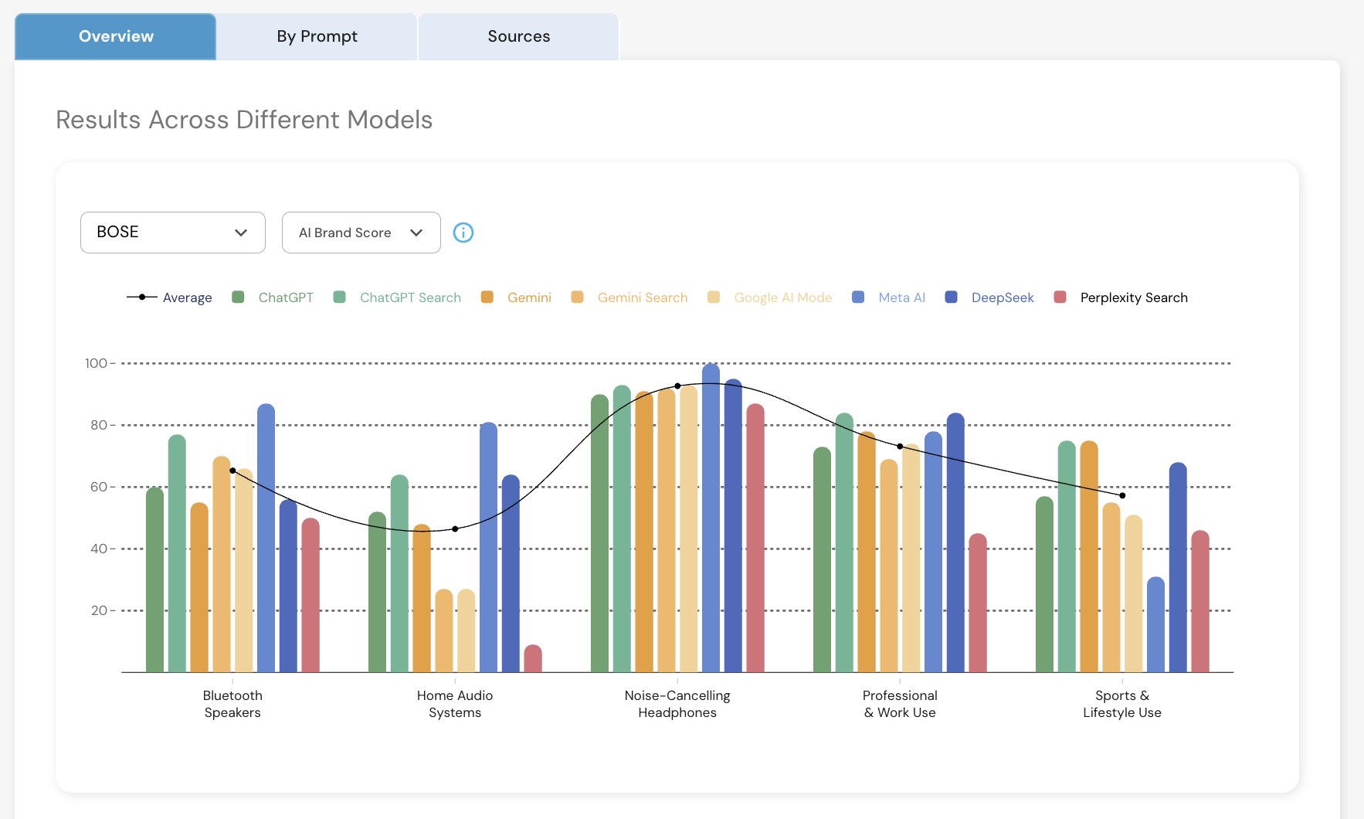This screenshot has width=1364, height=819.
Task: Toggle the Gemini Search legend entry
Action: pos(629,297)
